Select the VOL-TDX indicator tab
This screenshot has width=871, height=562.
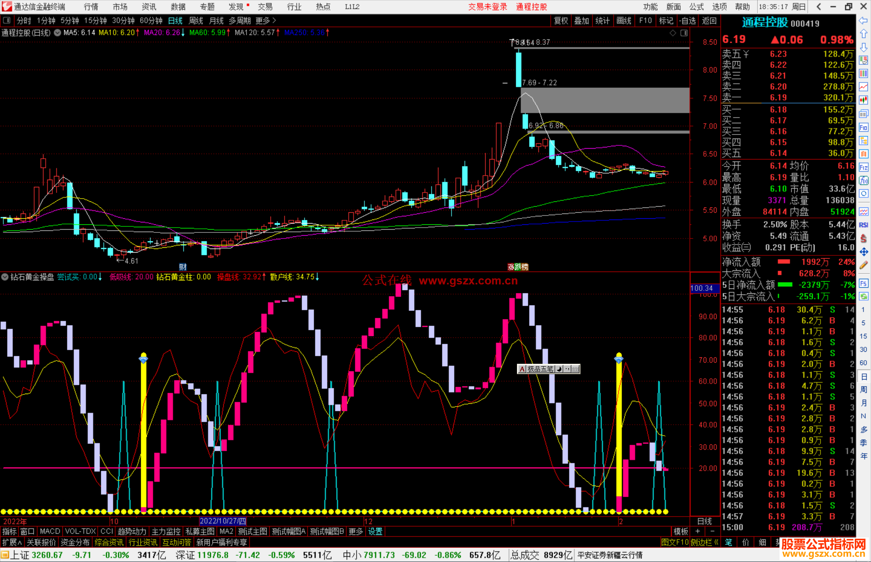pyautogui.click(x=81, y=531)
